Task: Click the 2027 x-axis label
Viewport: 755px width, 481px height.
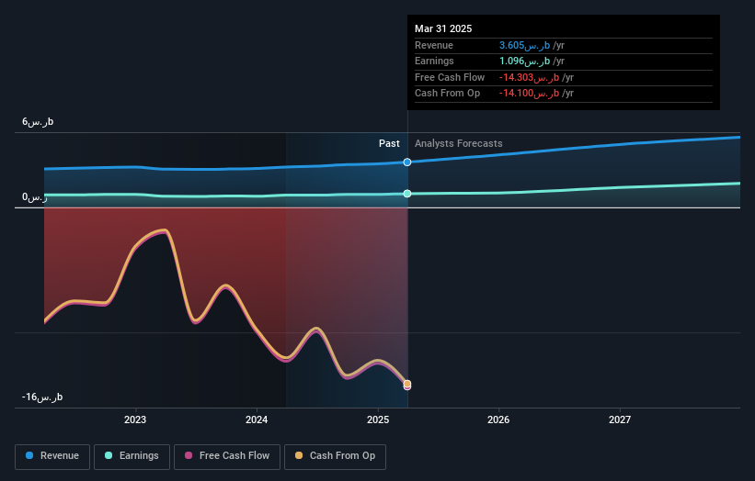Action: (x=620, y=420)
